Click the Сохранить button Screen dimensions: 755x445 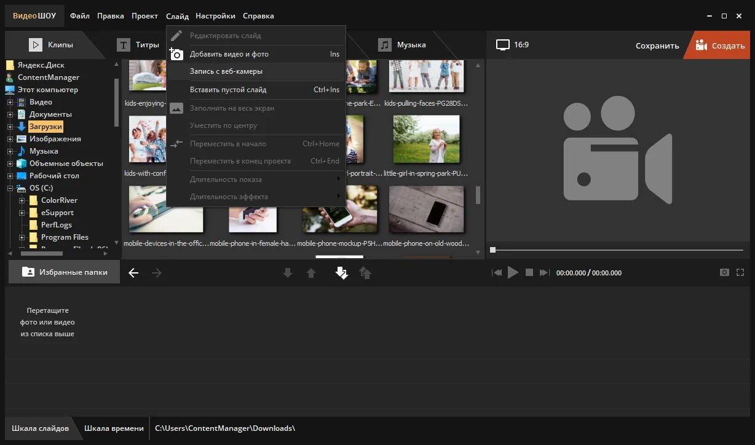(657, 45)
